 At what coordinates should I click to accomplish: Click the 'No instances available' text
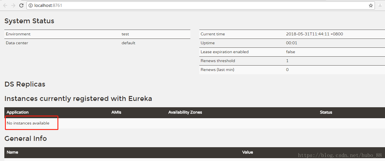28,123
